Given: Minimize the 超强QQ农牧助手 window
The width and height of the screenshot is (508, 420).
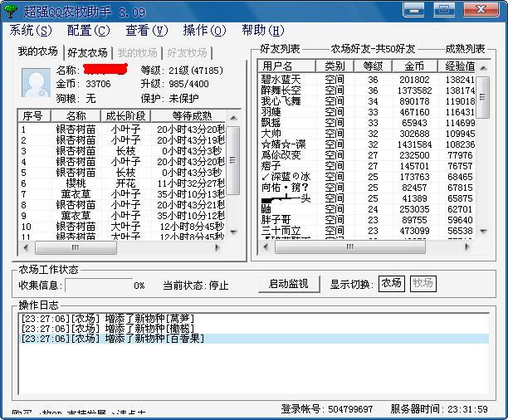Looking at the screenshot, I should click(x=413, y=10).
